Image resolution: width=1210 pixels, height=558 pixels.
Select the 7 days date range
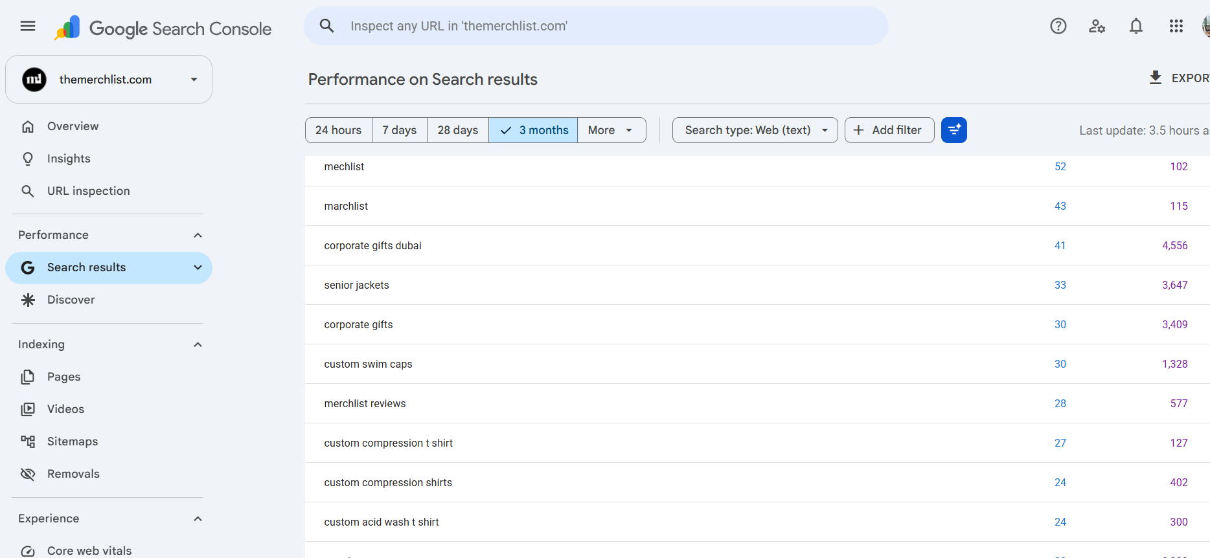click(400, 130)
